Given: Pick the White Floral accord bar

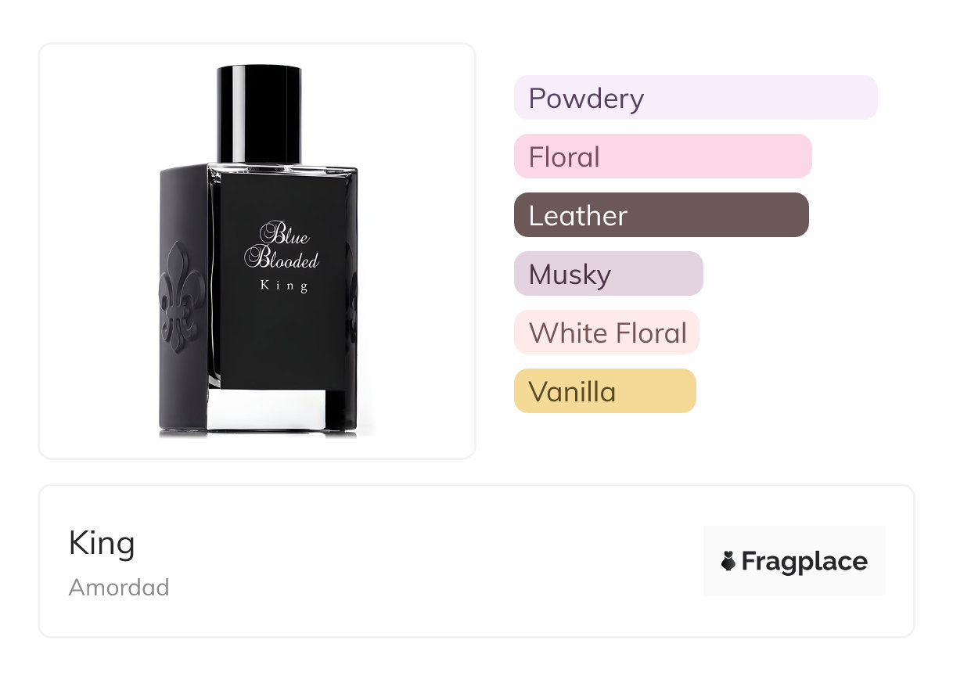Looking at the screenshot, I should point(606,333).
